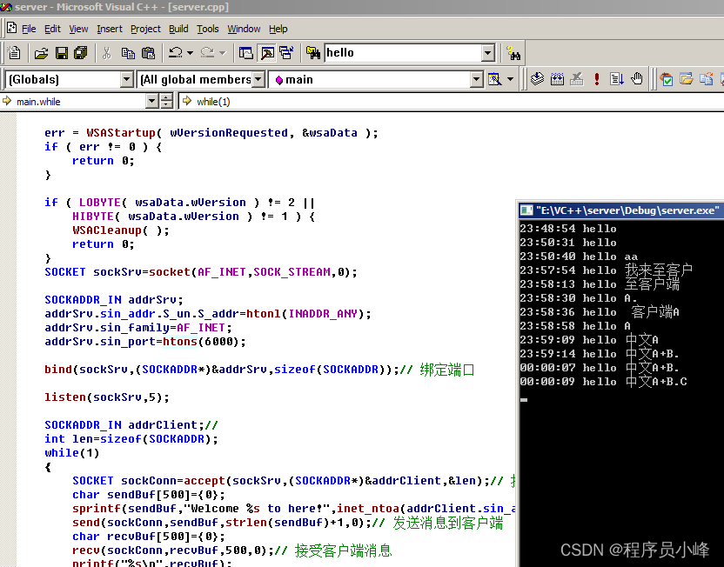The image size is (724, 567).
Task: Click the Paste icon
Action: (x=150, y=52)
